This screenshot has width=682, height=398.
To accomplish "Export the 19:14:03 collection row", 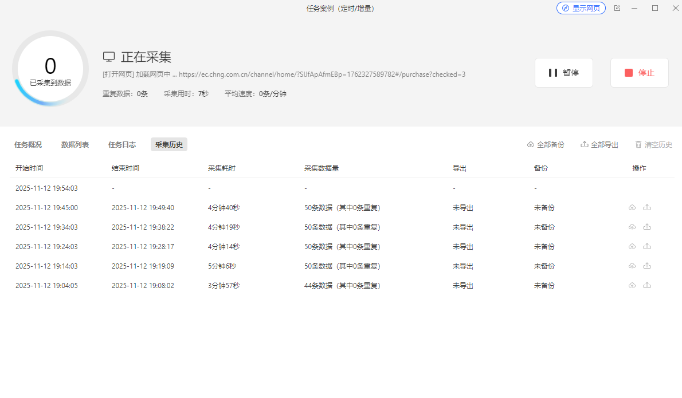I will tap(647, 266).
